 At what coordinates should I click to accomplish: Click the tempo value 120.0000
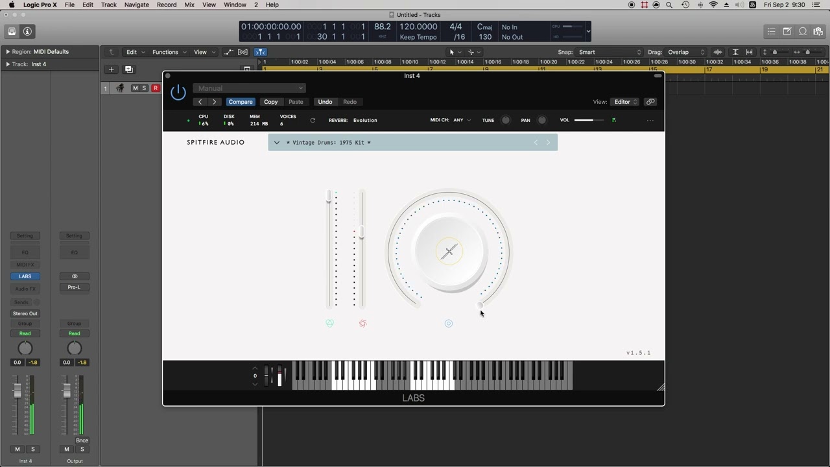point(418,27)
